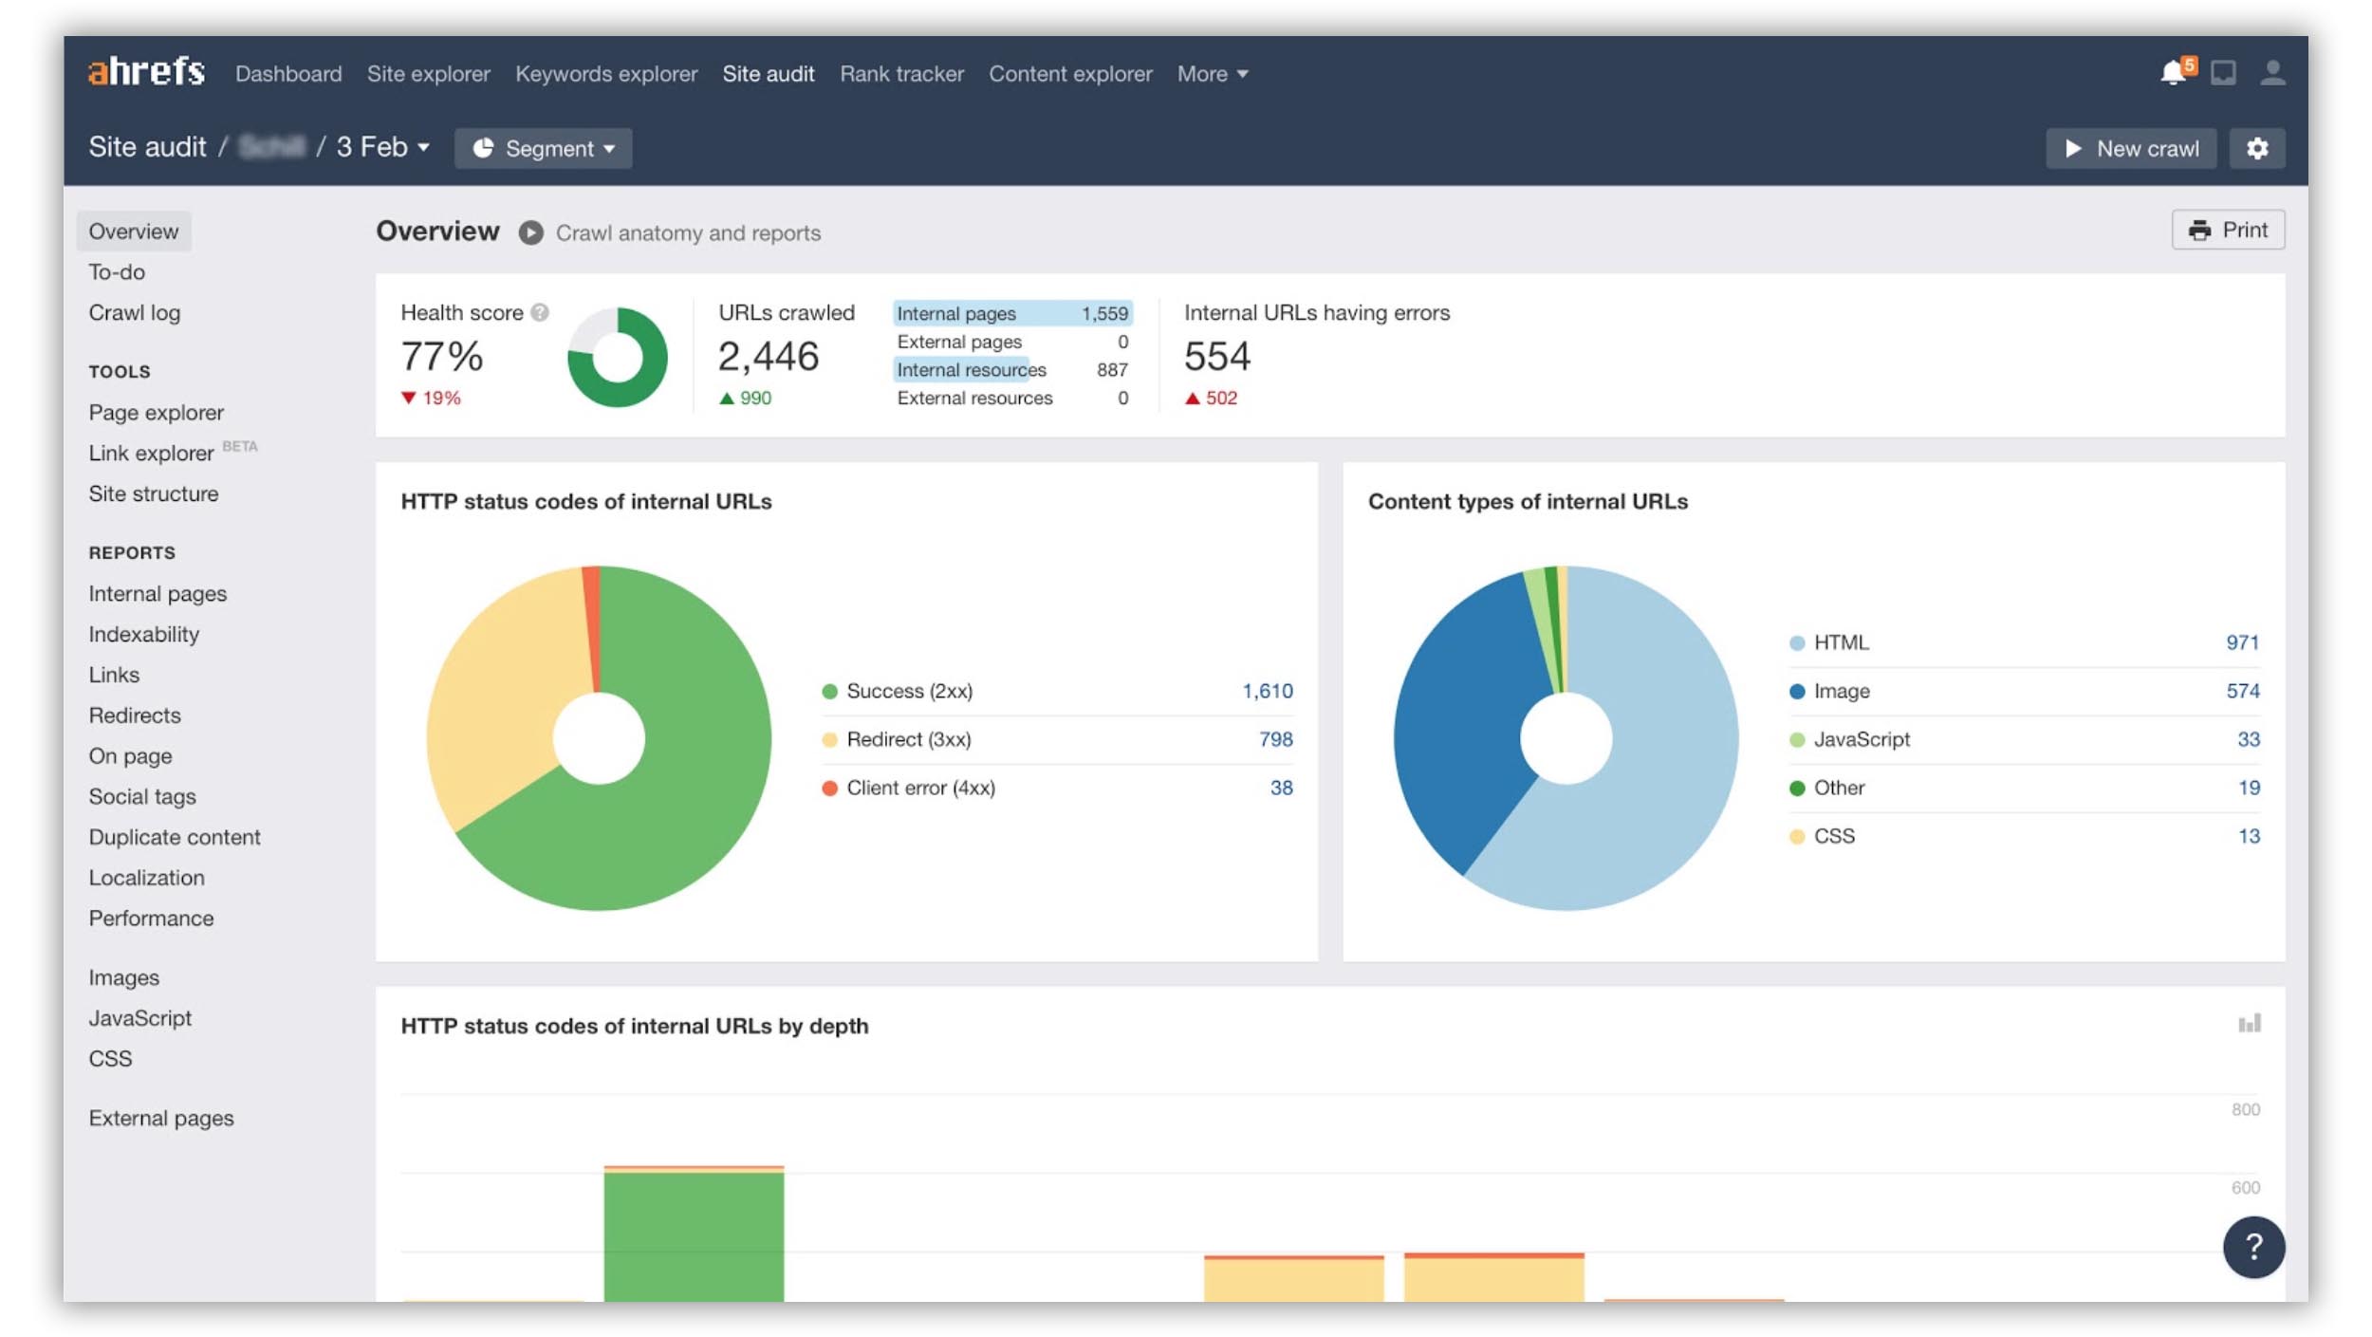2372x1337 pixels.
Task: Click the 971 HTML count
Action: [x=2243, y=642]
